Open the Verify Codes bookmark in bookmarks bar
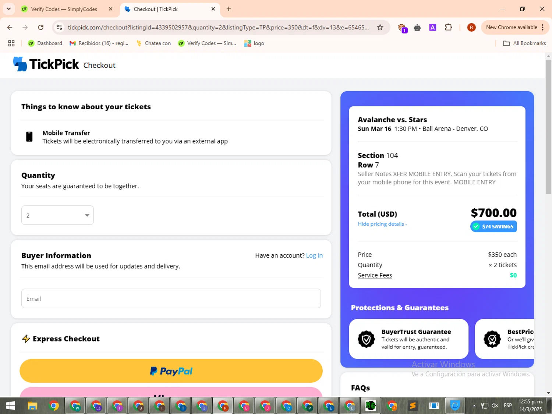 tap(207, 43)
